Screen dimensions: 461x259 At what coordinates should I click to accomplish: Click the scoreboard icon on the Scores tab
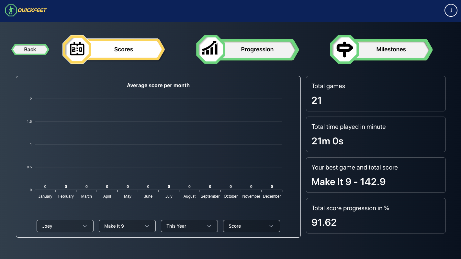coord(77,49)
